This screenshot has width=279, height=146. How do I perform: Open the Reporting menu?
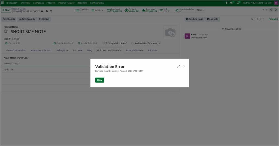point(82,3)
